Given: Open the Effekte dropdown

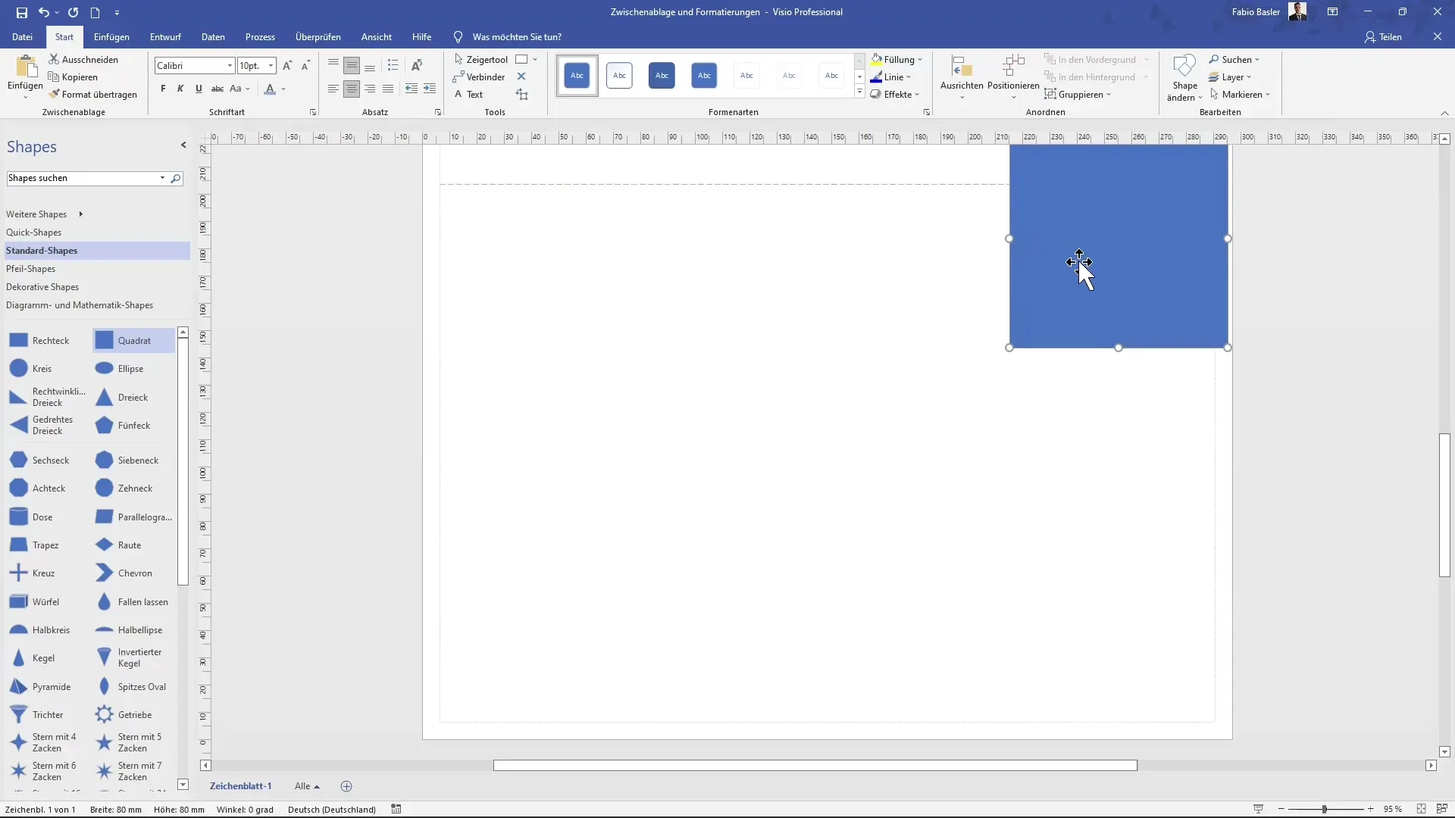Looking at the screenshot, I should [896, 94].
